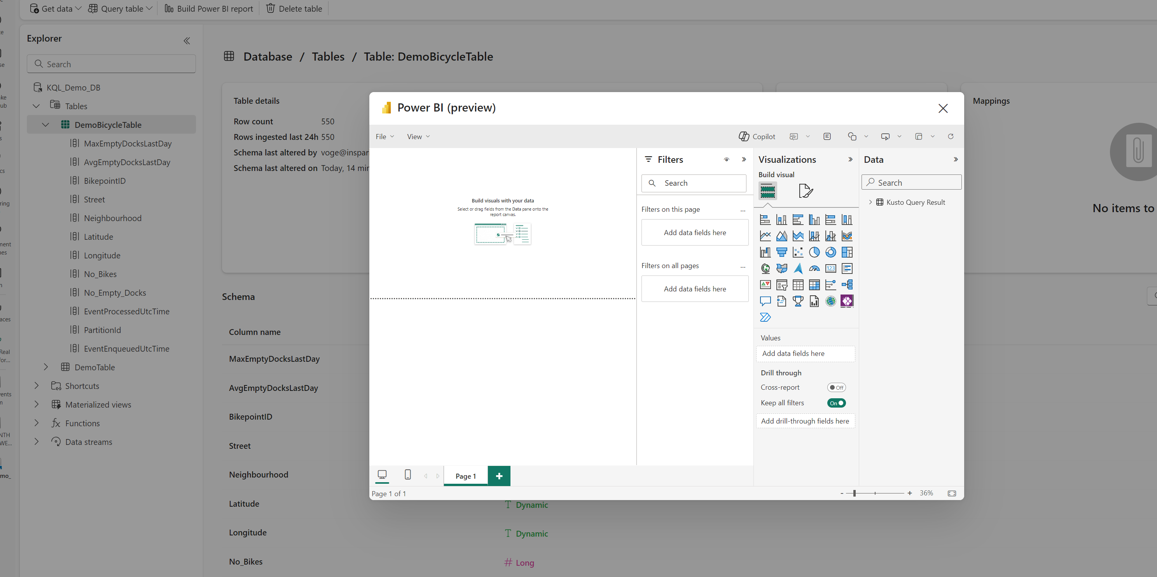Click zoom out minus button

coord(841,493)
